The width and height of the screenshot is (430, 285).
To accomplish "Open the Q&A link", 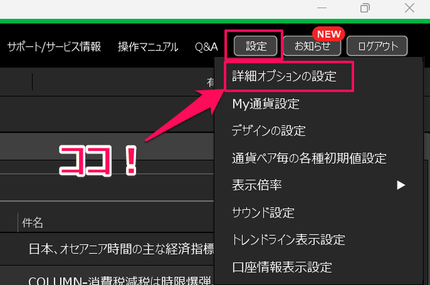I will pyautogui.click(x=206, y=47).
